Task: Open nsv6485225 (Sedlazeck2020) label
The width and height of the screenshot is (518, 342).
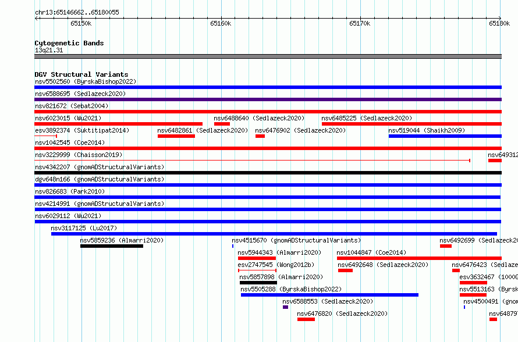Action: pyautogui.click(x=367, y=118)
